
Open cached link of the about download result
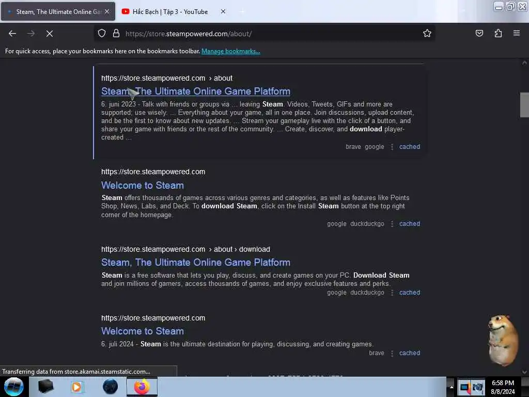[x=410, y=293]
